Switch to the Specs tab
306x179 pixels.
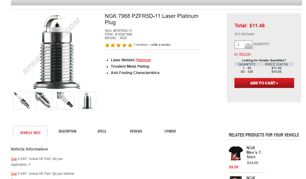(x=102, y=131)
